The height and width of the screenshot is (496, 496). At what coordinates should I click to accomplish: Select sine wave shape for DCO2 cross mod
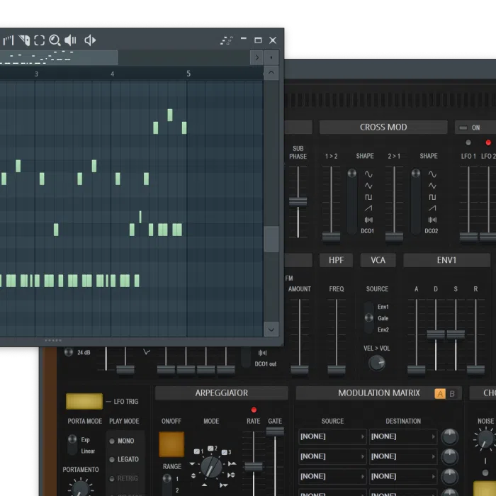[432, 174]
